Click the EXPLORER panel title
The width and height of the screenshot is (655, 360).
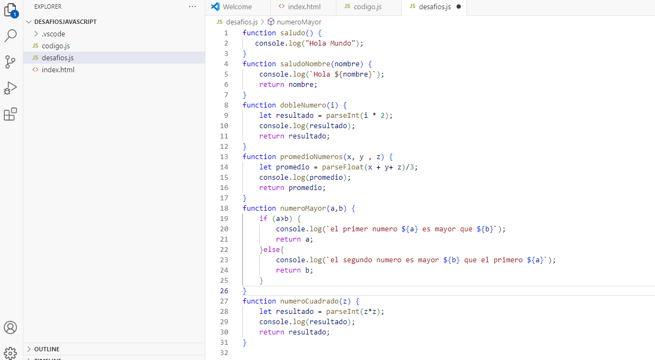48,7
